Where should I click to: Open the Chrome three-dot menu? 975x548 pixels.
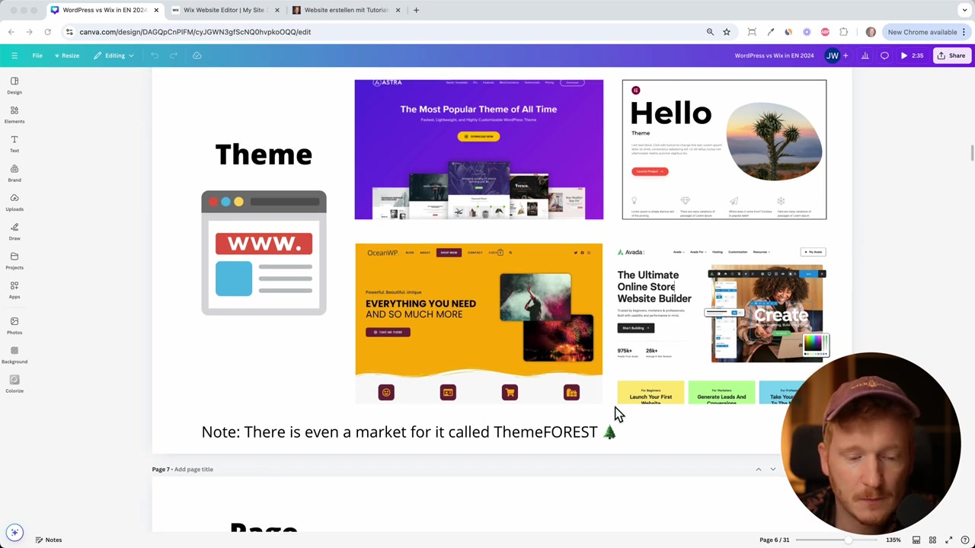click(x=964, y=32)
